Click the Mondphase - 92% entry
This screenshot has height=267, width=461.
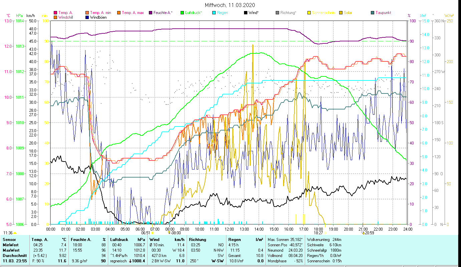[285, 261]
